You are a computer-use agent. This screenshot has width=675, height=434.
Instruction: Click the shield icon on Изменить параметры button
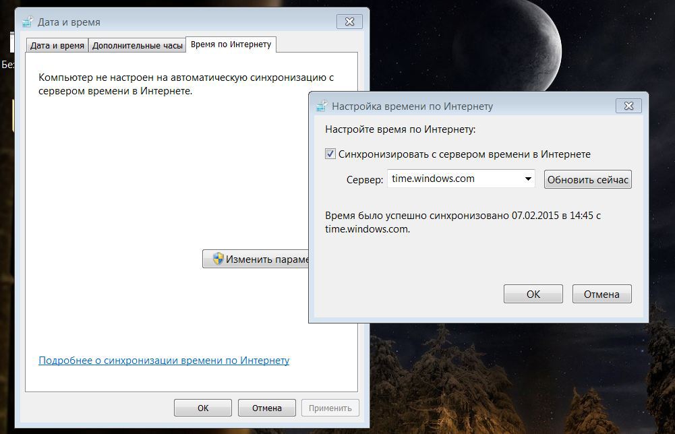(218, 259)
